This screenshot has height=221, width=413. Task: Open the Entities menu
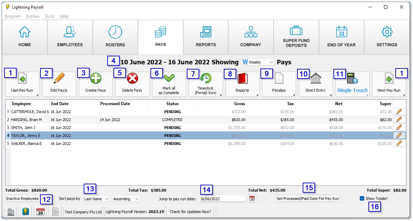[33, 16]
